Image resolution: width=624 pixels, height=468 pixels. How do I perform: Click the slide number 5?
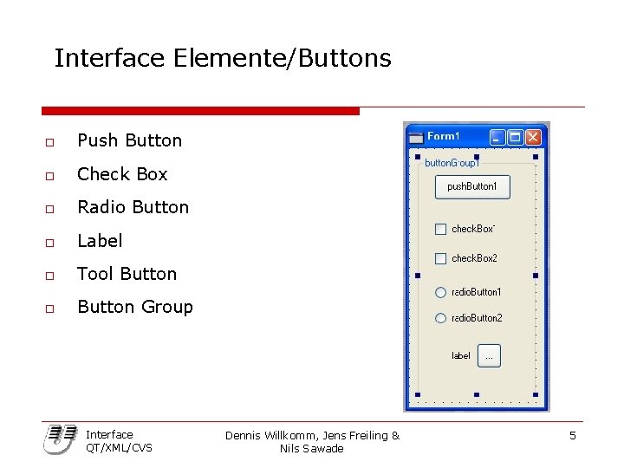[573, 436]
